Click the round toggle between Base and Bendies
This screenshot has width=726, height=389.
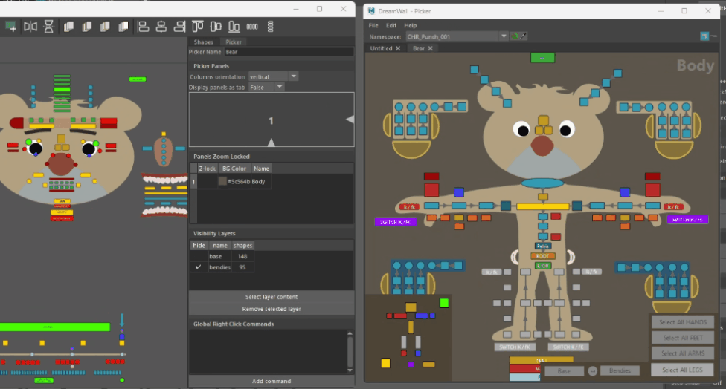tap(592, 370)
